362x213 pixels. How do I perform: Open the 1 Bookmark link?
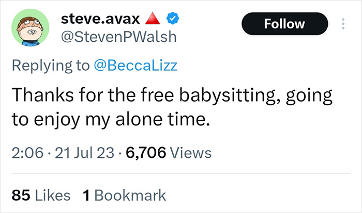[124, 195]
